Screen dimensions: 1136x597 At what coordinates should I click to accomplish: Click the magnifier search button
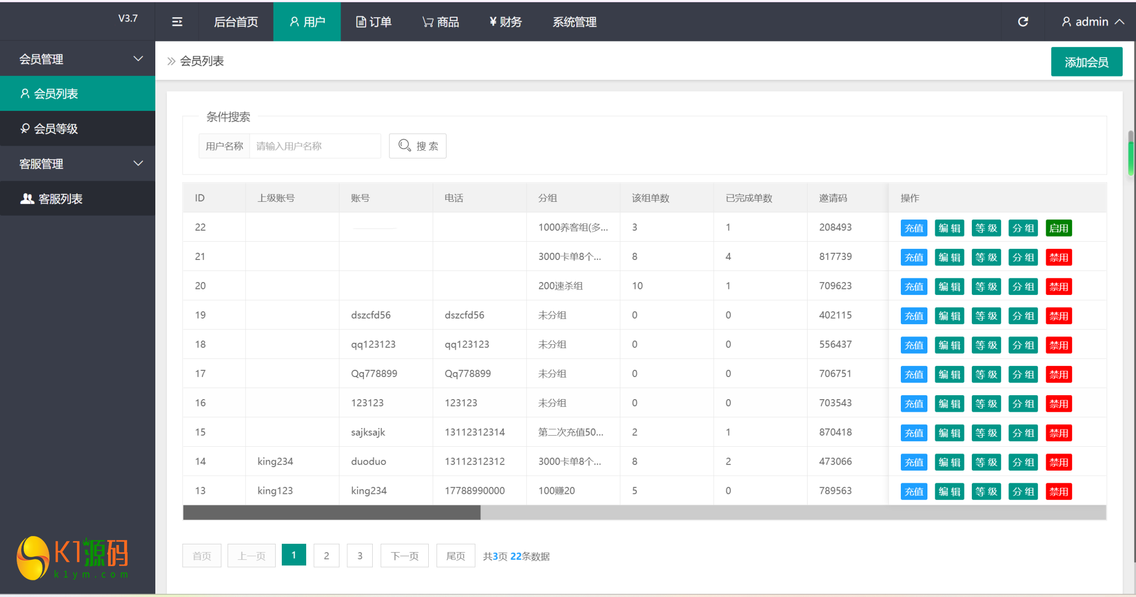tap(418, 146)
